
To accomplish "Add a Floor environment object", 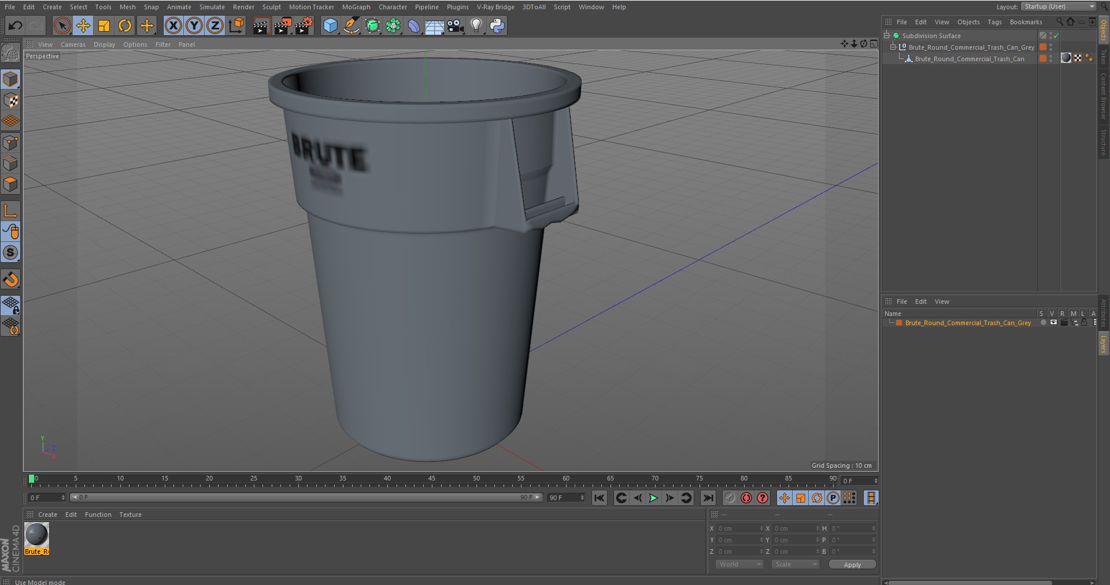I will [434, 25].
